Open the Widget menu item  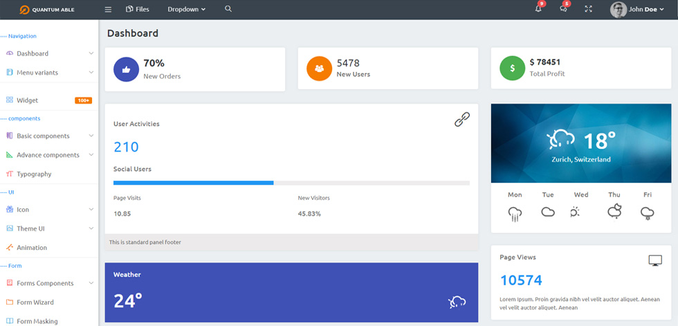click(x=49, y=100)
